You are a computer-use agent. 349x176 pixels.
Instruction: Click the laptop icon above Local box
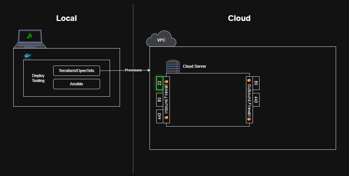pyautogui.click(x=30, y=39)
